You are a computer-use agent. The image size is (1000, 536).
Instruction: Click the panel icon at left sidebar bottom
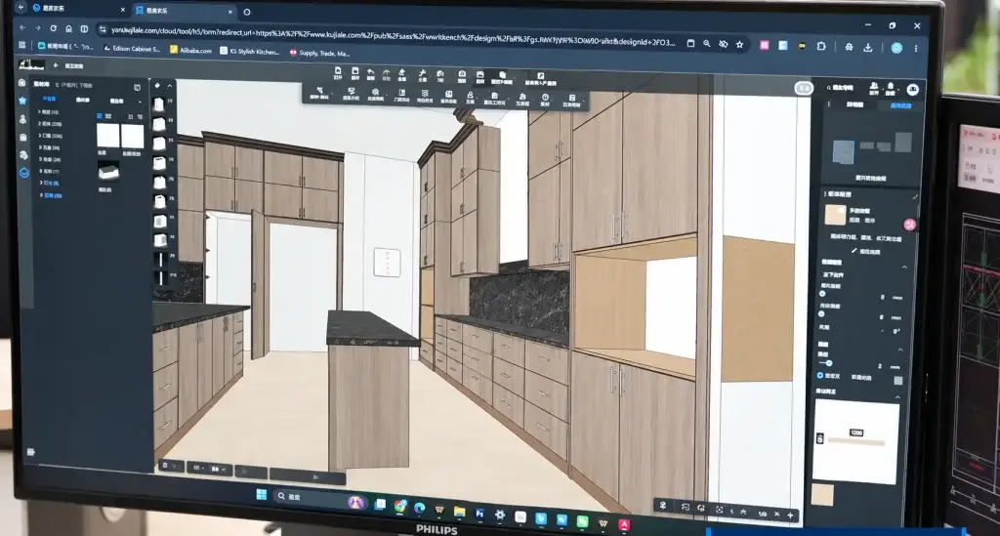pyautogui.click(x=30, y=452)
